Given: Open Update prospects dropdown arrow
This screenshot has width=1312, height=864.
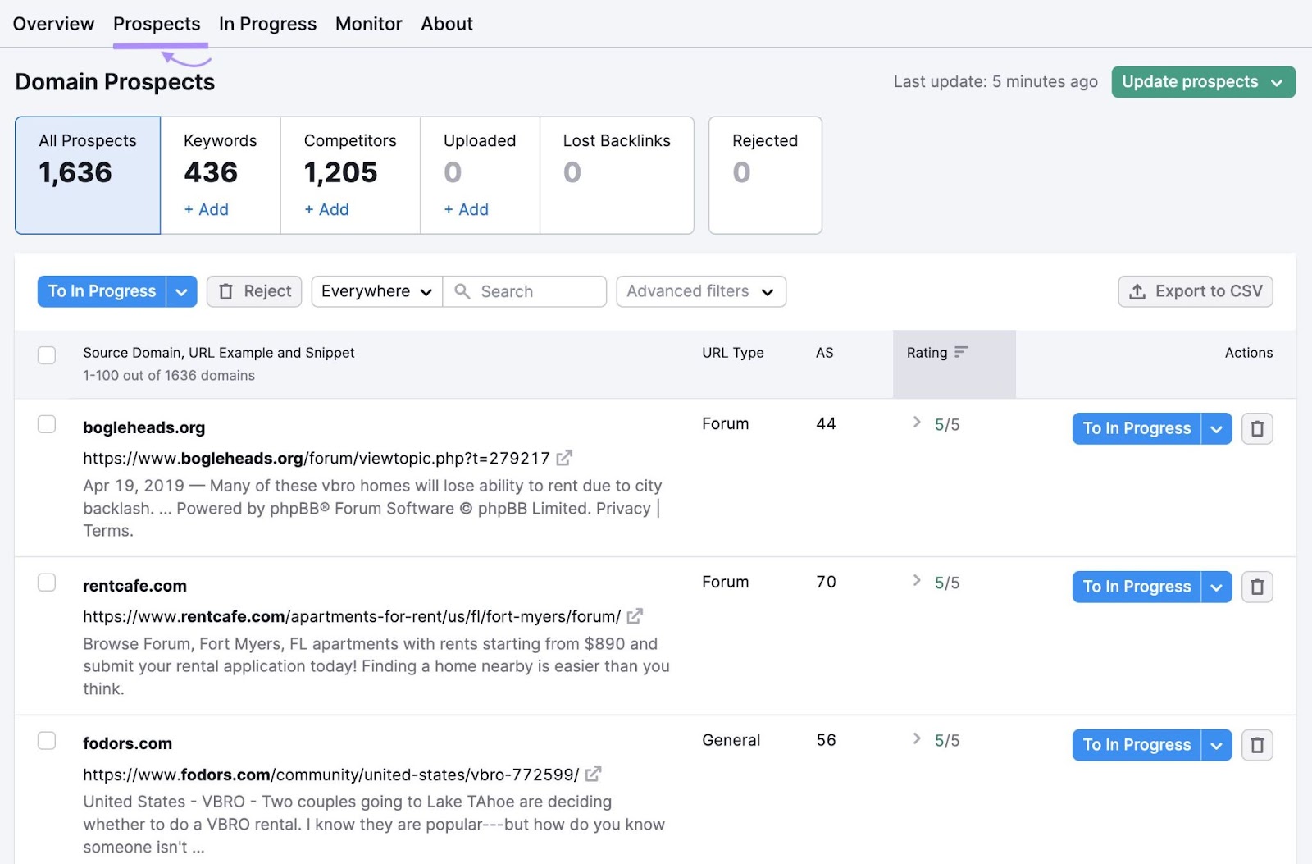Looking at the screenshot, I should point(1277,82).
